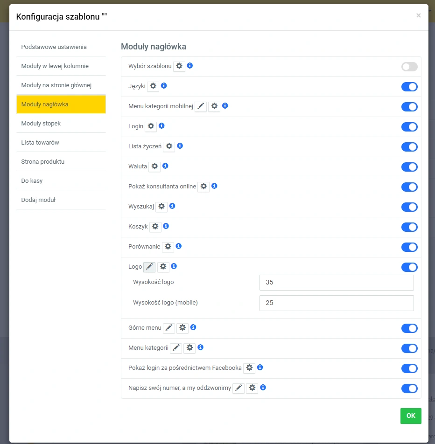Open gear settings for Wybór szablonu

[x=179, y=66]
